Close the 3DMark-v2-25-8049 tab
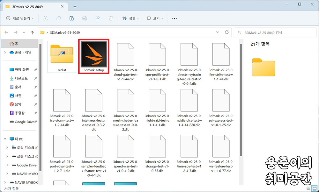 [62, 6]
